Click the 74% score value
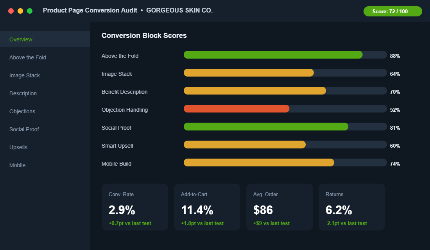 pyautogui.click(x=395, y=164)
